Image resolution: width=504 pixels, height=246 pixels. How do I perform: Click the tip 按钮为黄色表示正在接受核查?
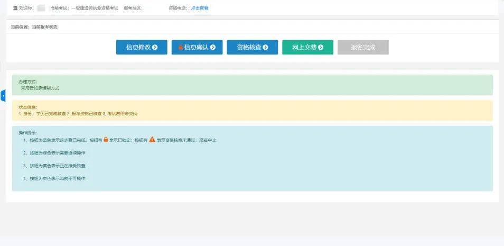coord(54,166)
